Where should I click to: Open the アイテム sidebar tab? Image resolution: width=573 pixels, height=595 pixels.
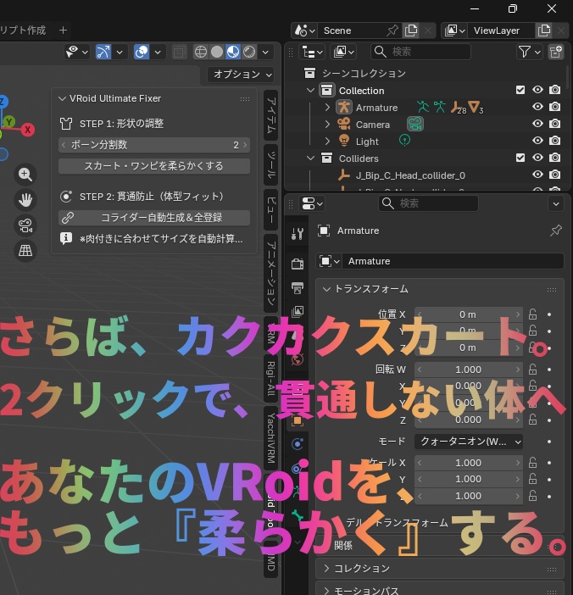[270, 115]
